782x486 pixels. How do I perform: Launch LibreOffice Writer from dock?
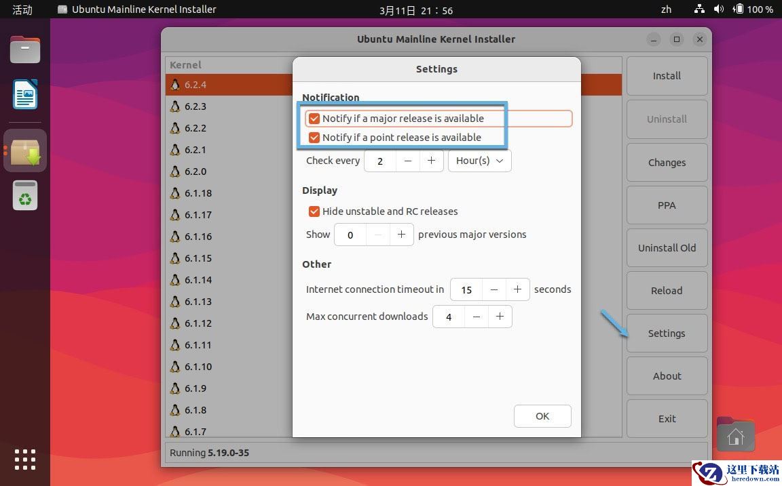(25, 94)
